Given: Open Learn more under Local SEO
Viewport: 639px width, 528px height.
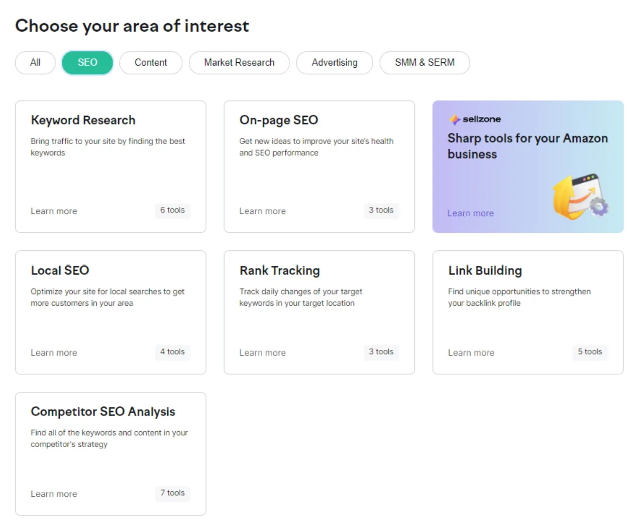Looking at the screenshot, I should (x=54, y=352).
